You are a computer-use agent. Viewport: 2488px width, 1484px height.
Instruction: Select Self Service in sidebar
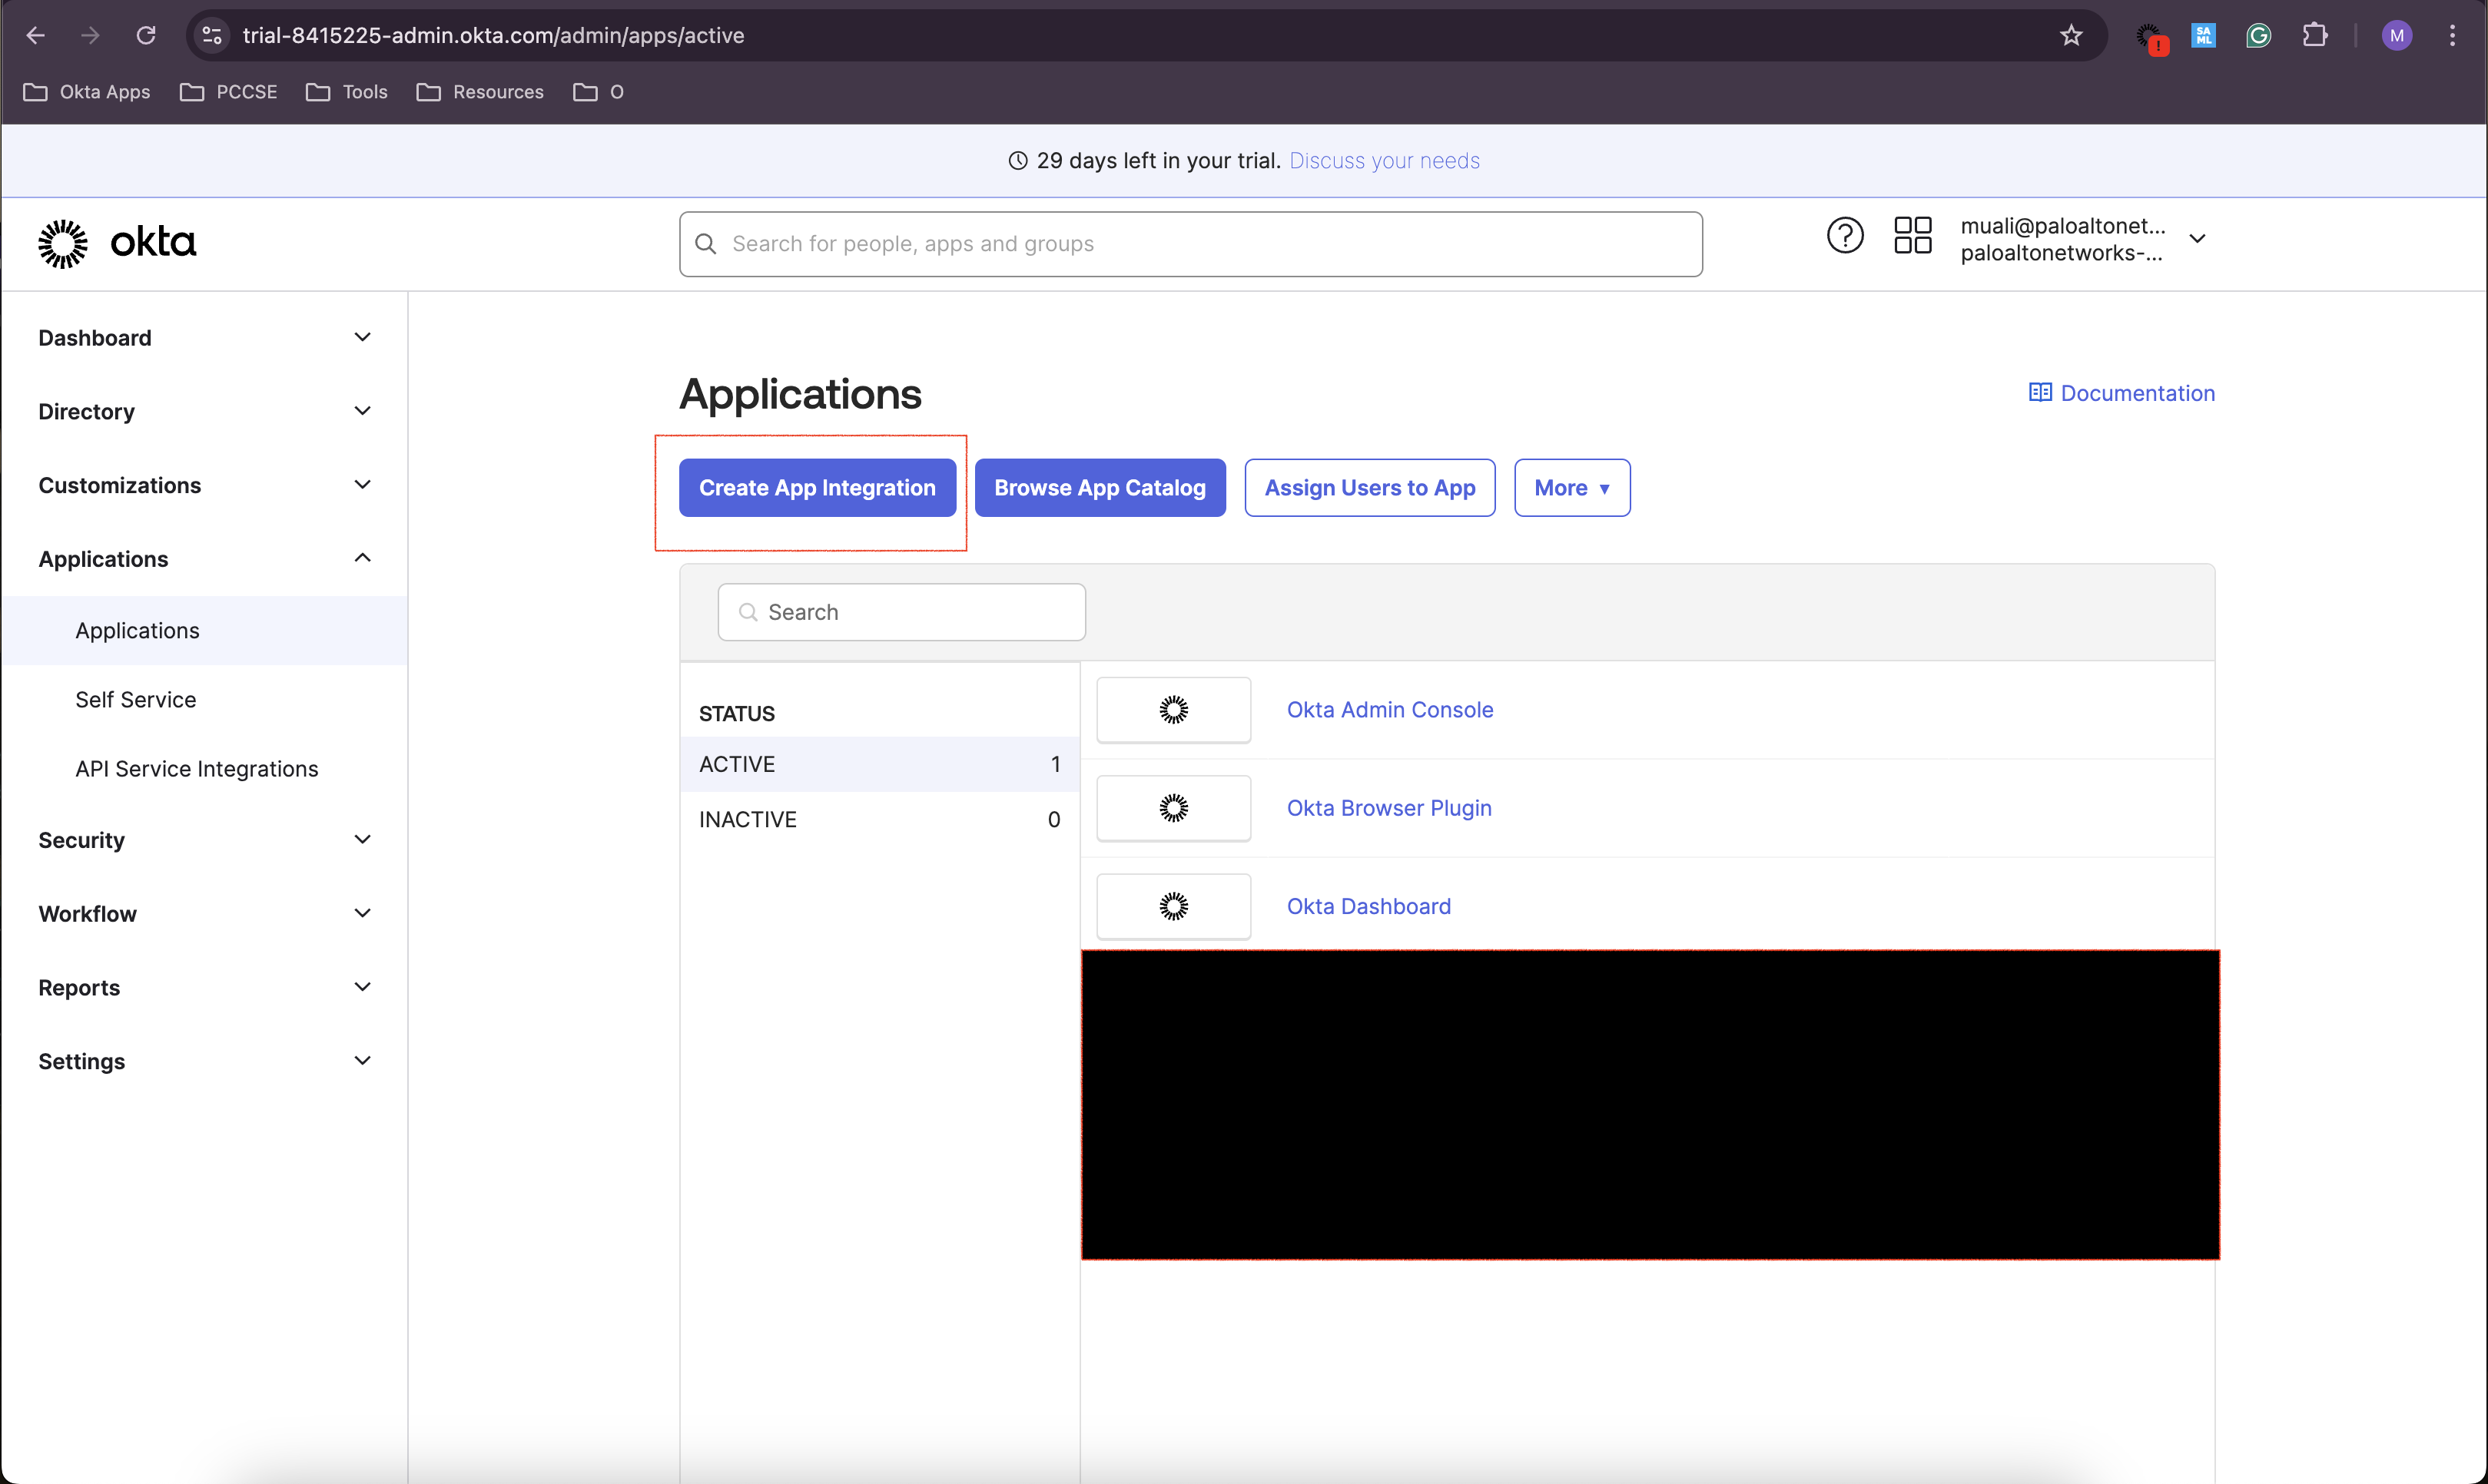point(136,700)
